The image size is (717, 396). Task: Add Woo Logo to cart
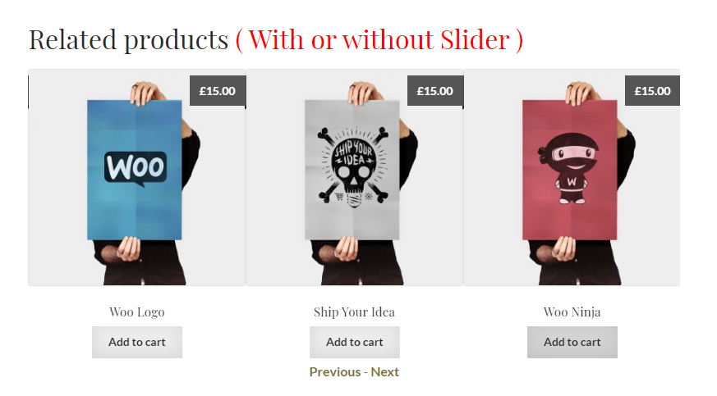137,342
